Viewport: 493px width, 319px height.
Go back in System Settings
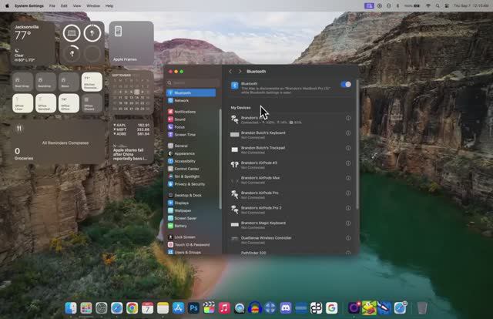pyautogui.click(x=230, y=72)
